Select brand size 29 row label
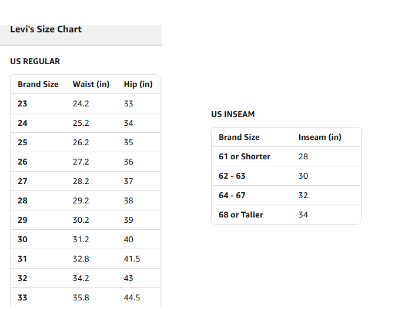This screenshot has height=328, width=408. click(x=22, y=220)
